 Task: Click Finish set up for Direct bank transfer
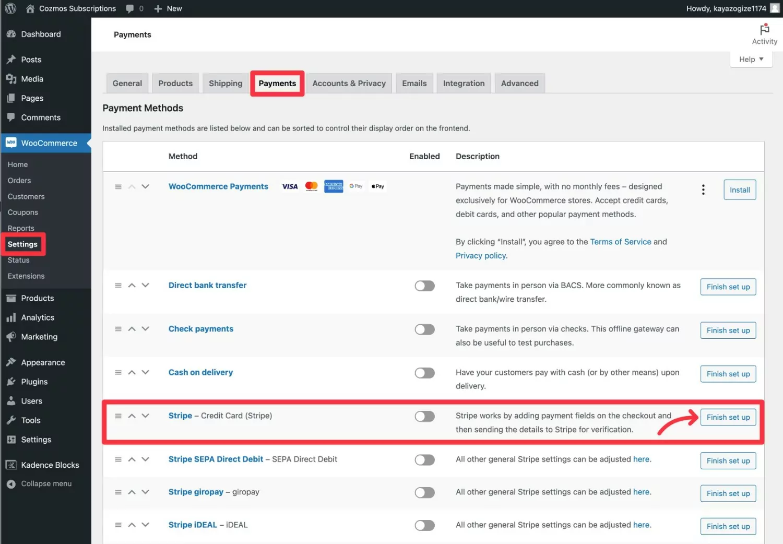point(728,287)
